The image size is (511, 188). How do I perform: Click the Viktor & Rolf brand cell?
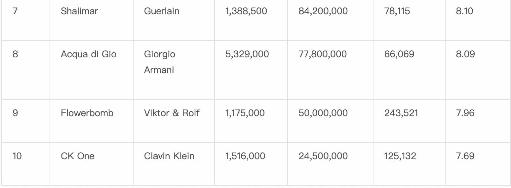(174, 121)
